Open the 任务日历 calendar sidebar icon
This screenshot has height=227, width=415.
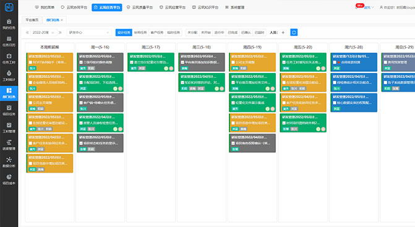[x=9, y=41]
